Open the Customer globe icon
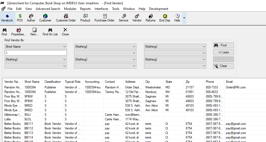This screenshot has width=266, height=142. [x=45, y=18]
